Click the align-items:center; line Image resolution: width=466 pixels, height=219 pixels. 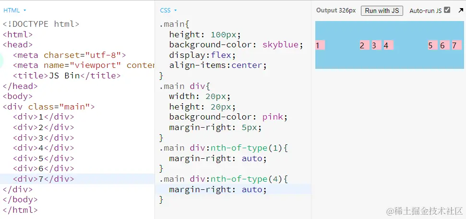click(x=218, y=66)
